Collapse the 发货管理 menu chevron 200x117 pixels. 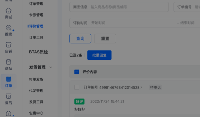(x=51, y=67)
